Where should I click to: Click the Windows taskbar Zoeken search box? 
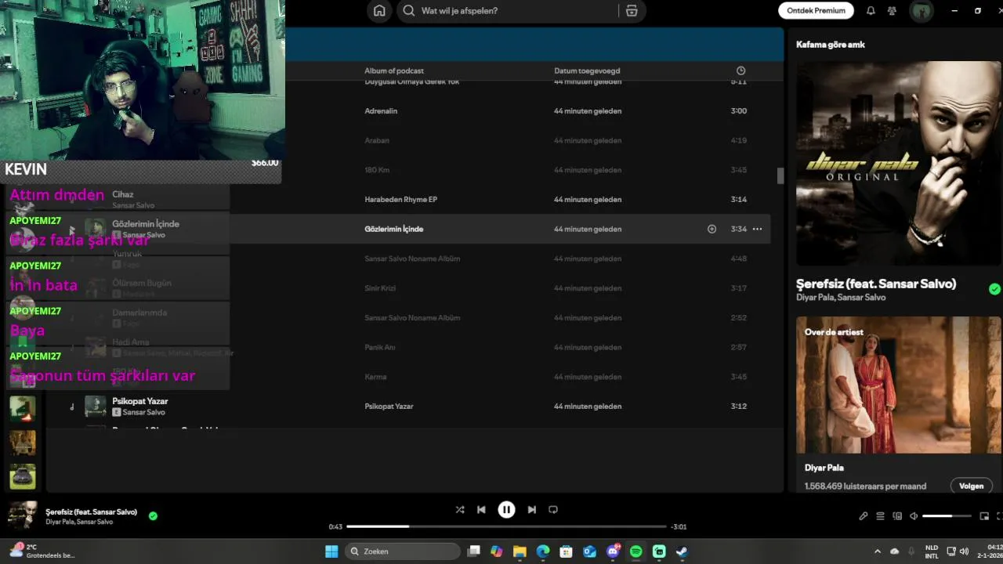pos(402,551)
